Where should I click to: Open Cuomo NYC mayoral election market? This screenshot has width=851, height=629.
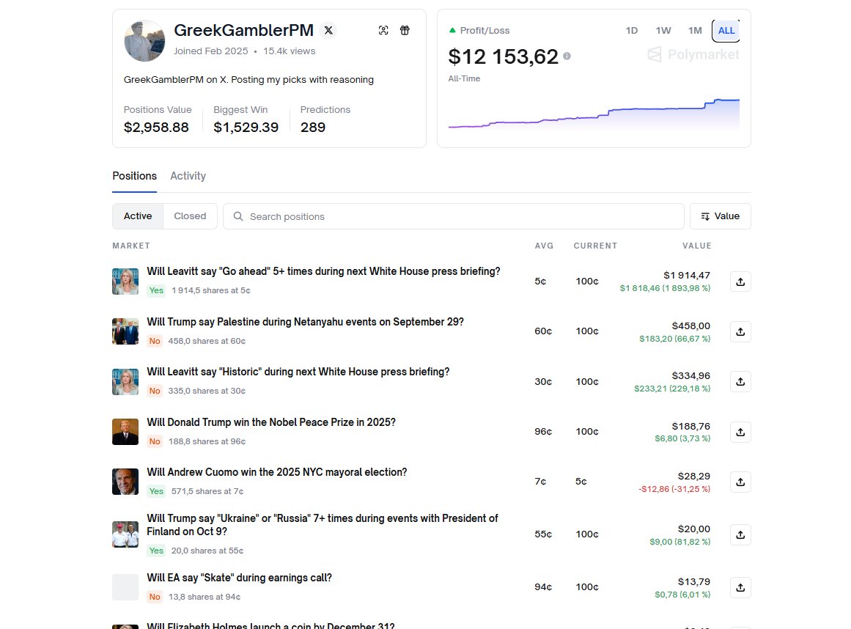277,471
